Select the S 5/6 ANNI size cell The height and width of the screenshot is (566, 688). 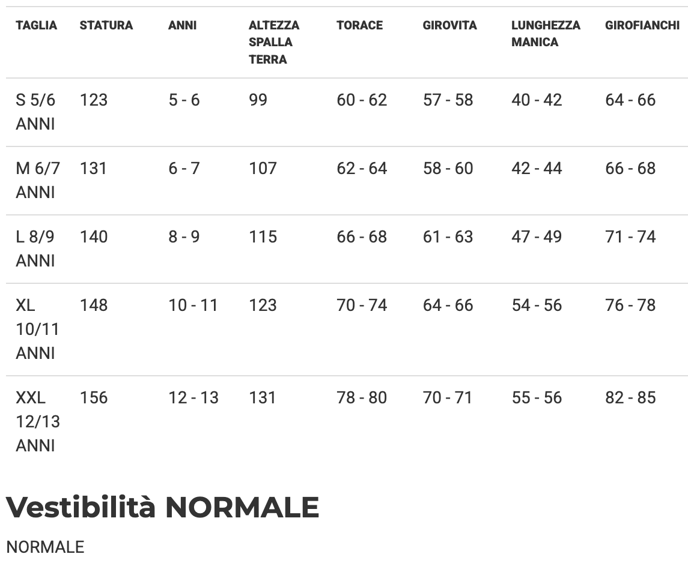35,112
